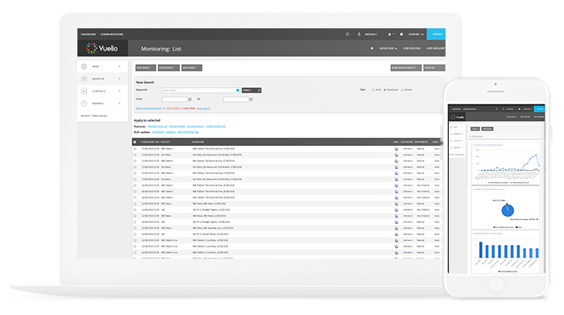Click the plus icon beside Quick Add
This screenshot has width=564, height=315.
point(371,48)
